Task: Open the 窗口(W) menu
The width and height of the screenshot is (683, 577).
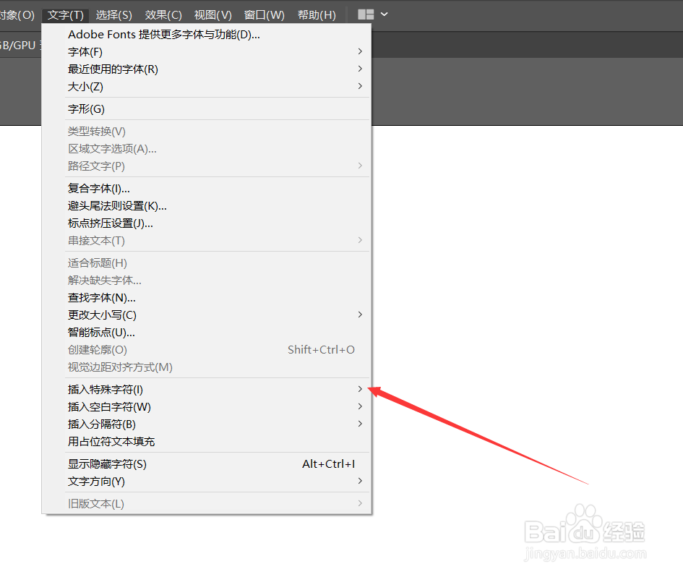Action: (265, 14)
